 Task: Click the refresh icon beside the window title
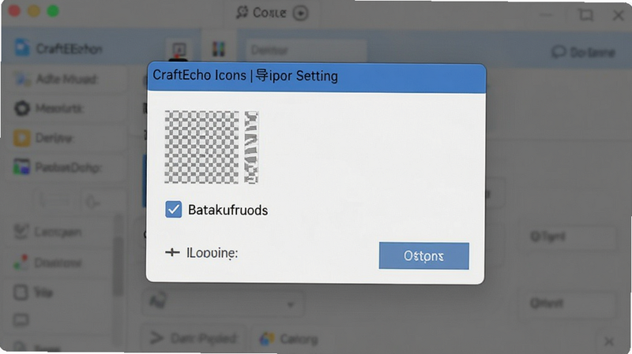pos(242,12)
